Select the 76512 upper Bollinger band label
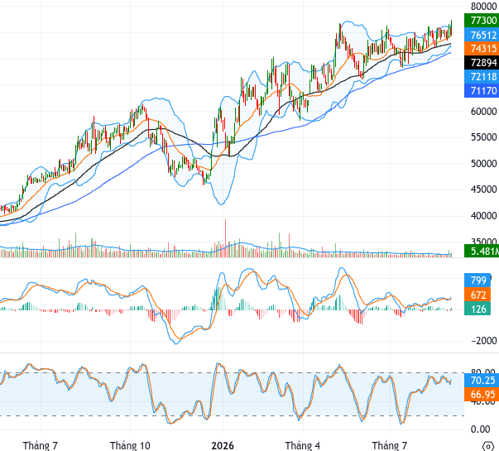Screen dimensions: 499x451 click(482, 35)
